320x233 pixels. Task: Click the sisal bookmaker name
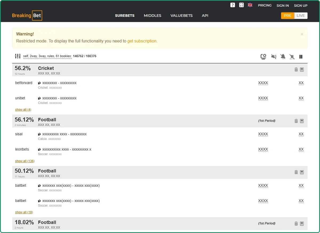click(19, 134)
